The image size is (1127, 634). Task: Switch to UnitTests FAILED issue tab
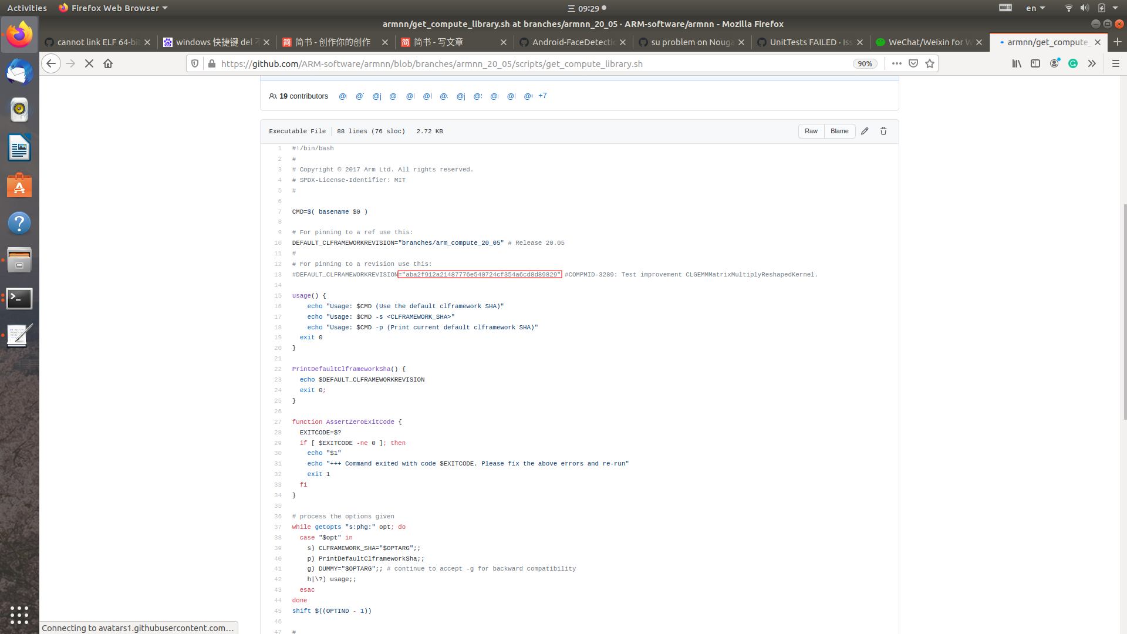(811, 42)
